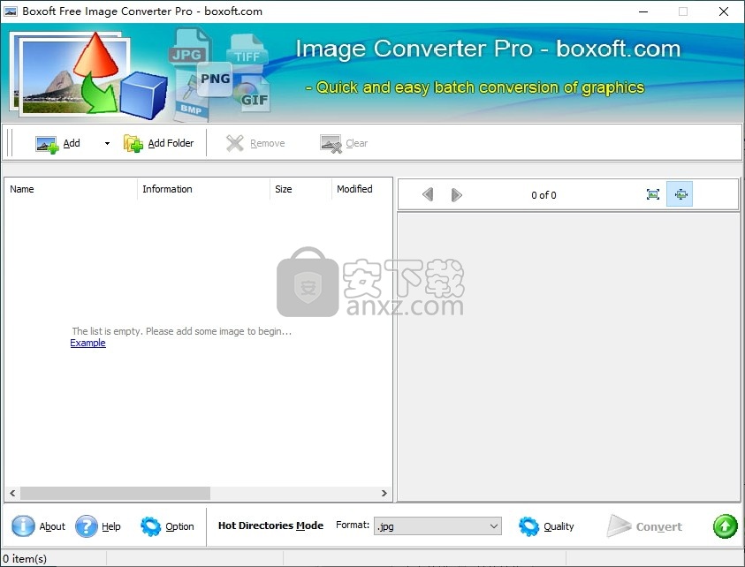Image resolution: width=745 pixels, height=567 pixels.
Task: Go to next preview image
Action: 456,194
